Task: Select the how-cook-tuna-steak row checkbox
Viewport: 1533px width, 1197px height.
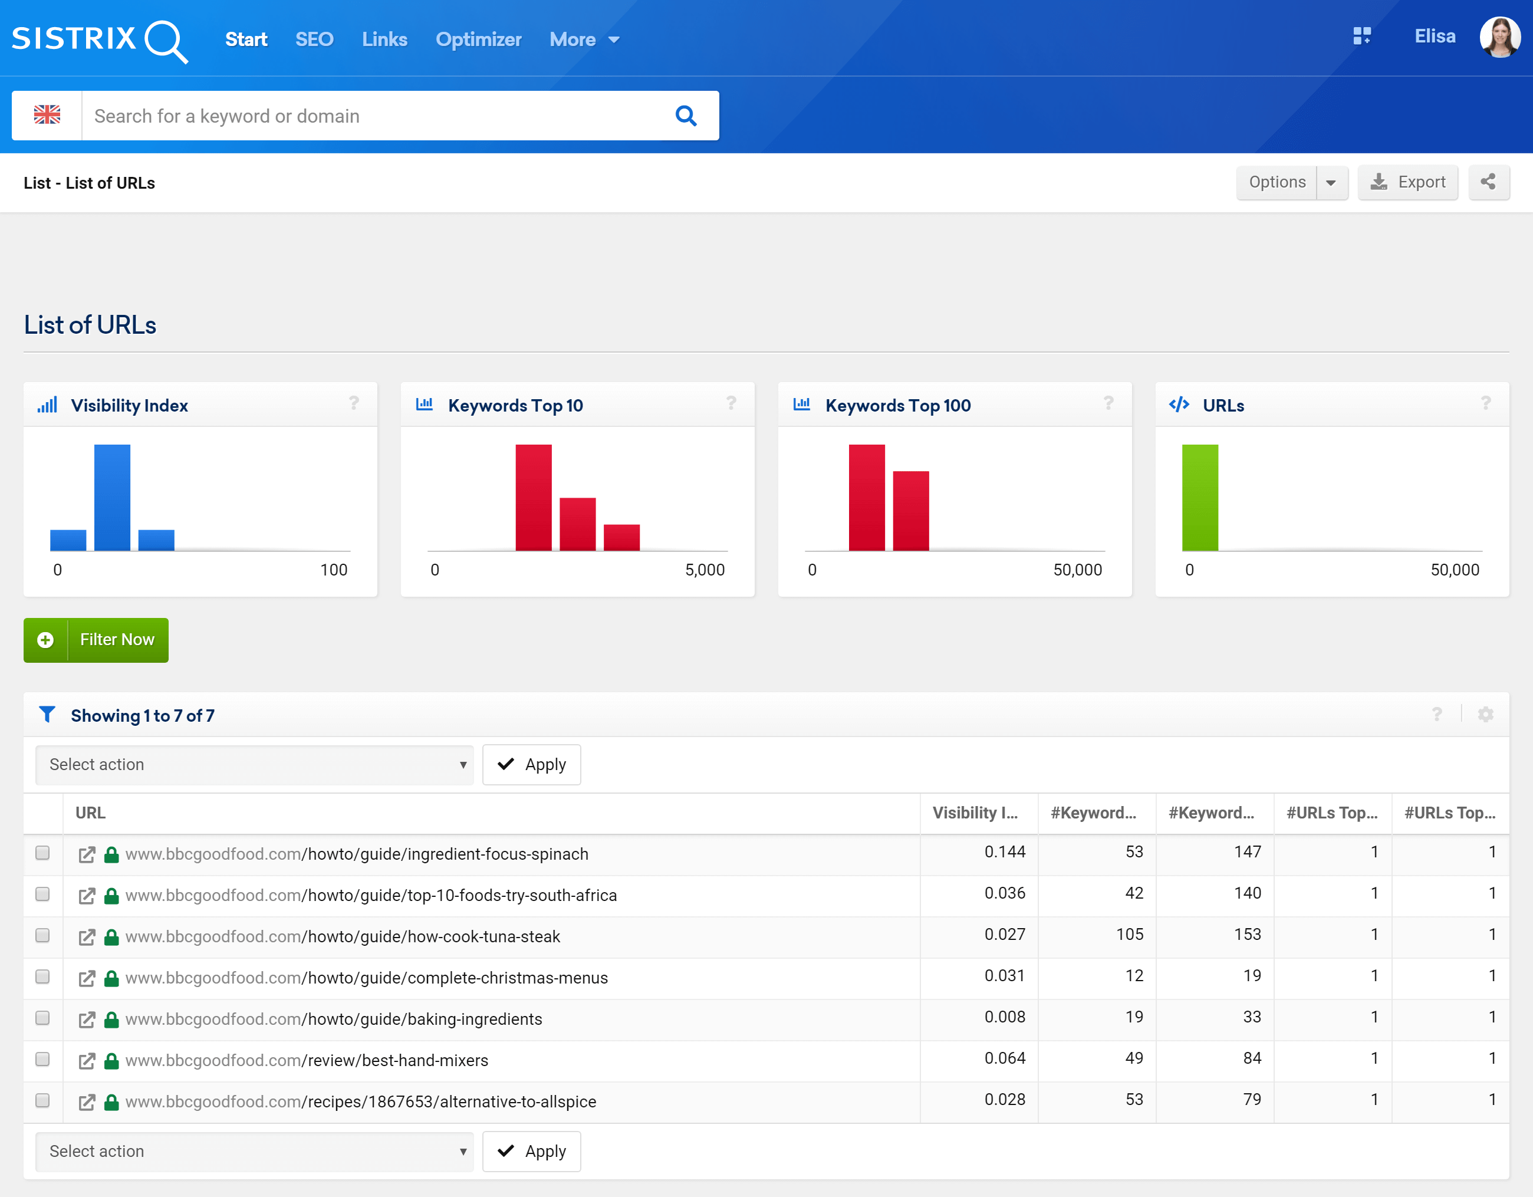Action: click(43, 936)
